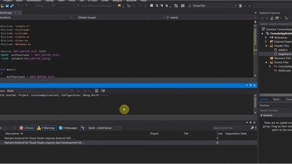The height and width of the screenshot is (164, 292).
Task: Toggle the 0 Warnings filter
Action: (47, 128)
